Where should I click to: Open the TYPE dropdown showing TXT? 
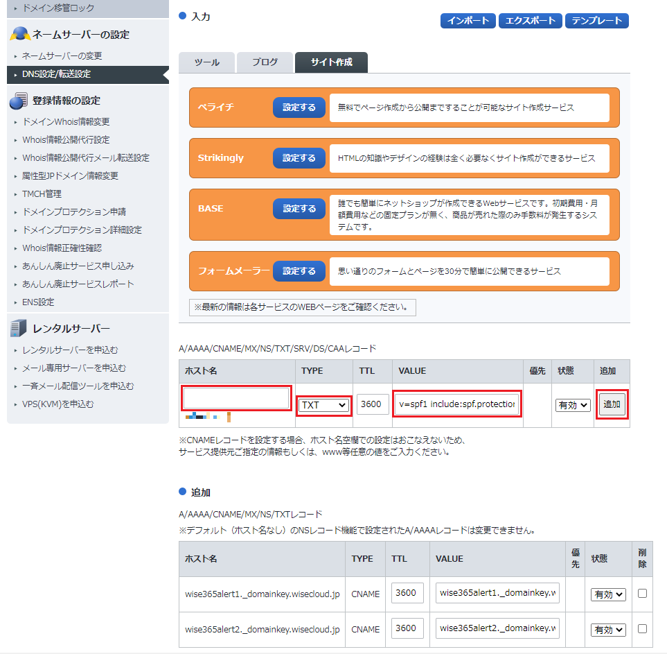323,404
